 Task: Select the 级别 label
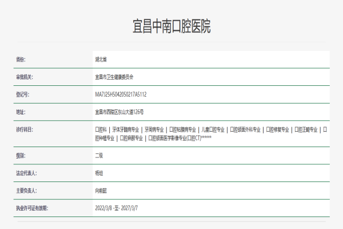(21, 156)
